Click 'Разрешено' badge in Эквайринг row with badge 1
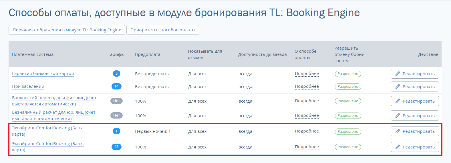451x163 pixels. [x=348, y=132]
